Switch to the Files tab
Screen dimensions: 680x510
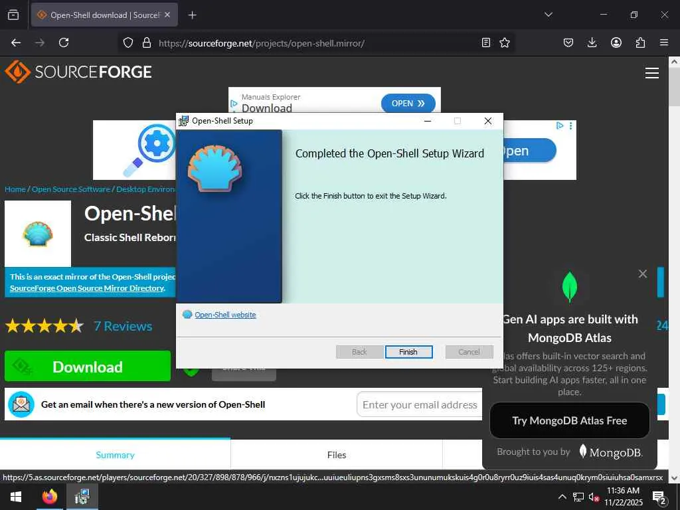pos(337,455)
